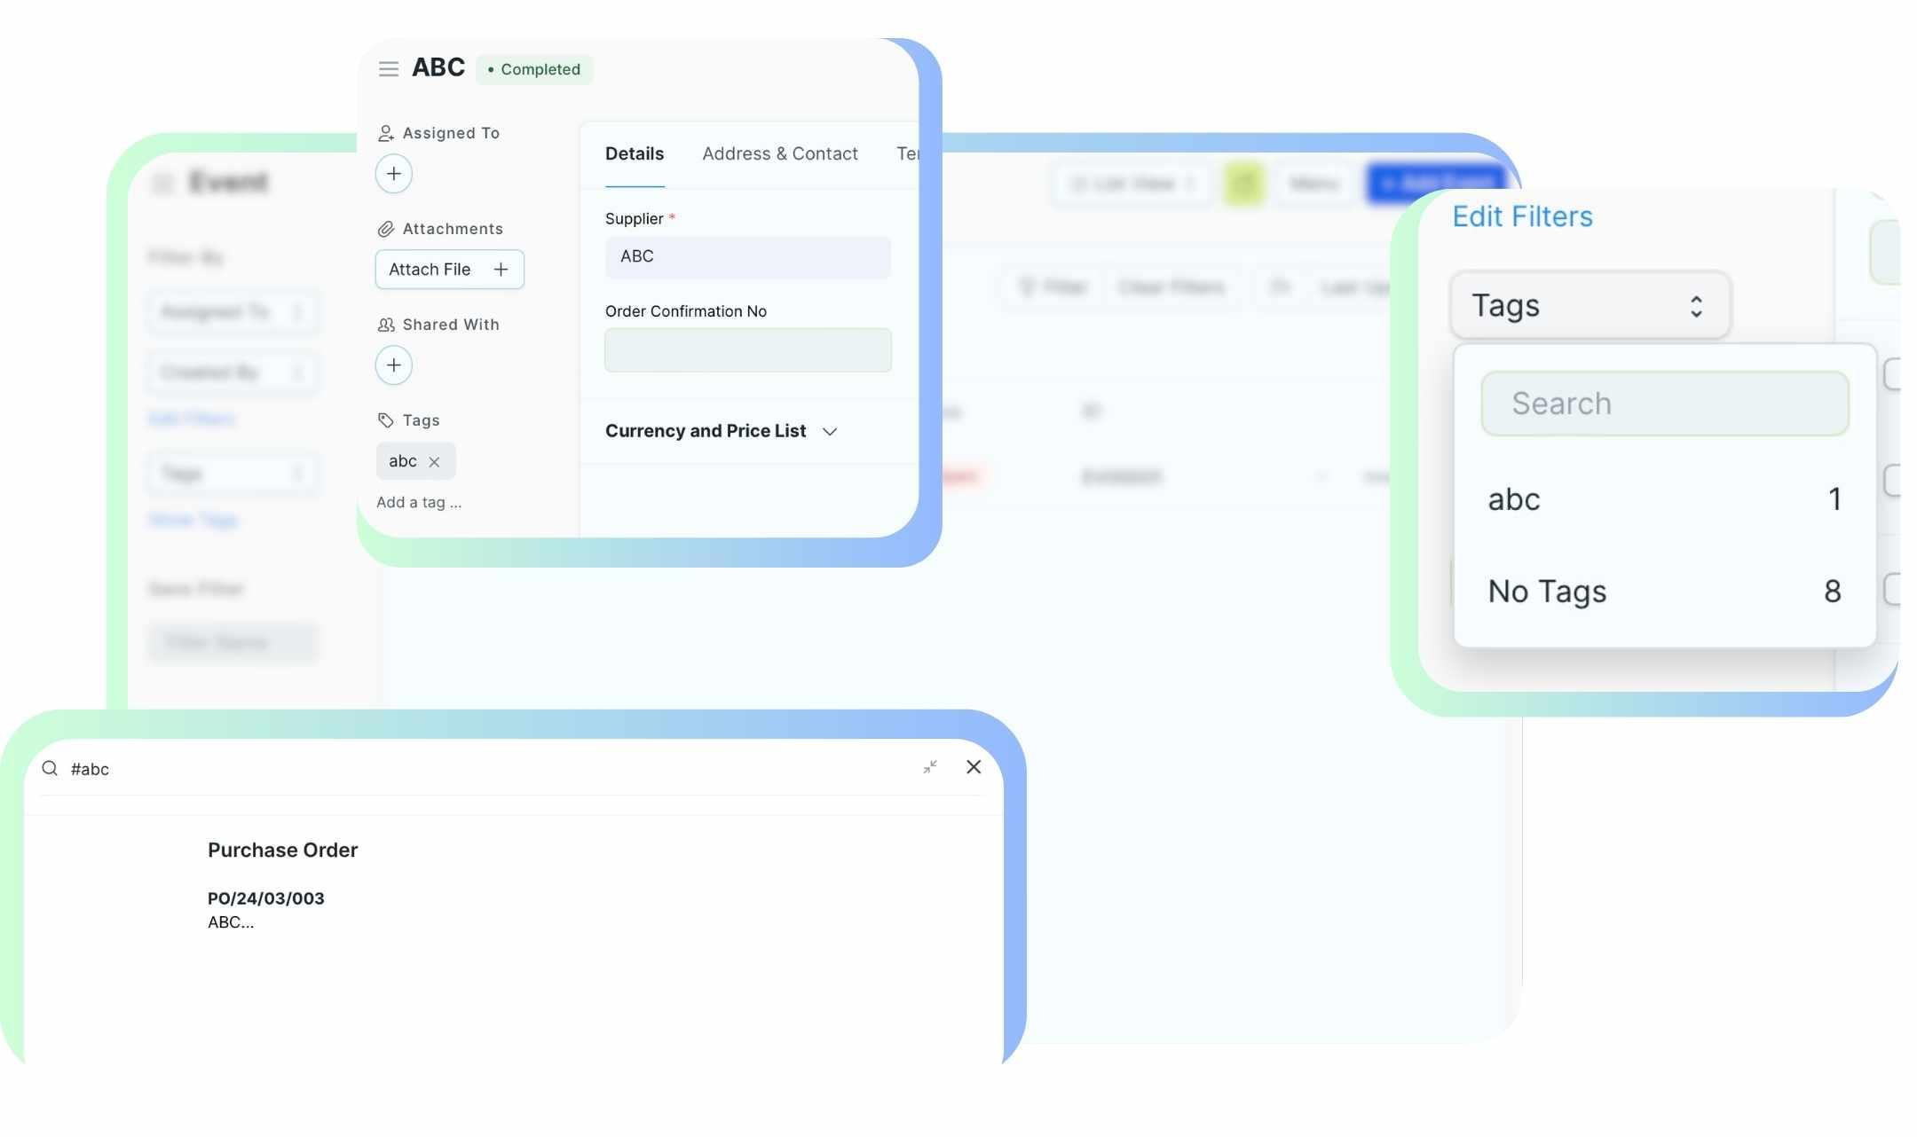
Task: Tick the checkbox beside No Tags row
Action: pyautogui.click(x=1892, y=589)
